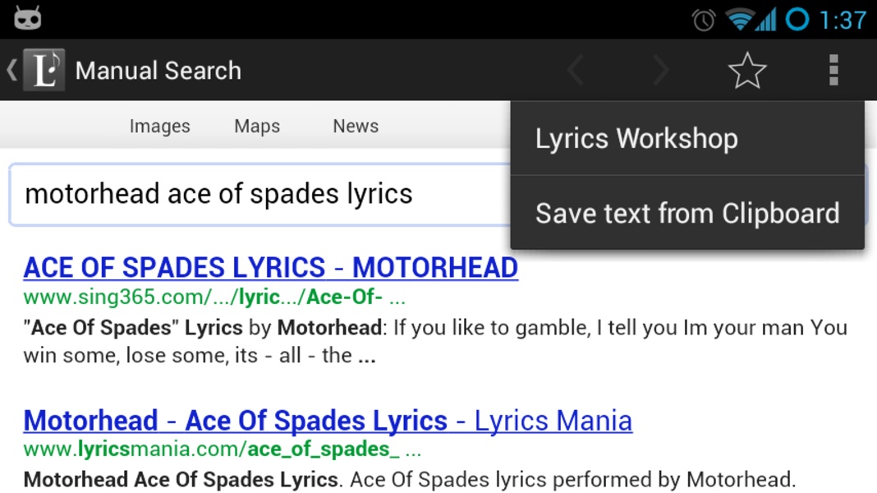Tap the www.lyricsmania.com URL text

(x=222, y=449)
